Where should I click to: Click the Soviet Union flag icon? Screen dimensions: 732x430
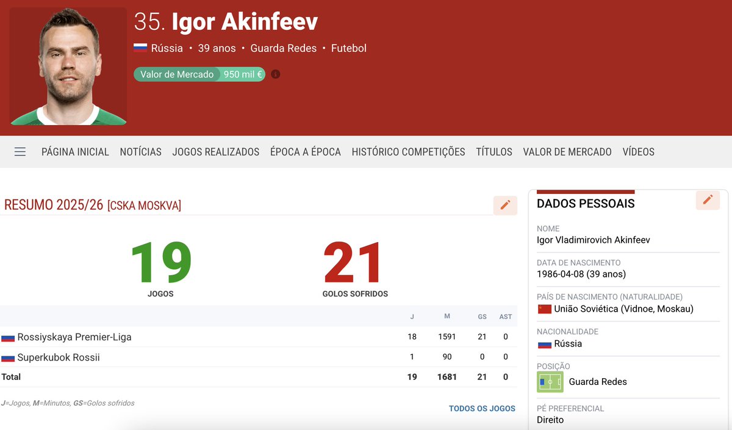click(544, 309)
